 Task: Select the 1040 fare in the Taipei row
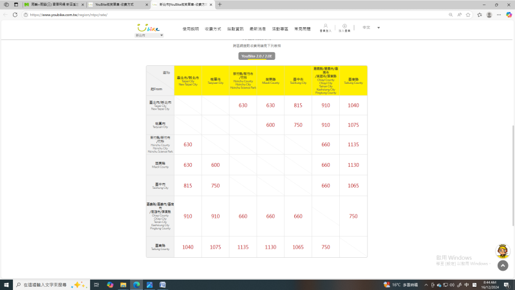pos(353,105)
